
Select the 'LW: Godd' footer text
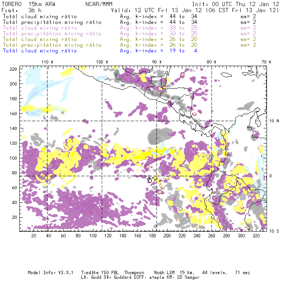tap(91, 278)
